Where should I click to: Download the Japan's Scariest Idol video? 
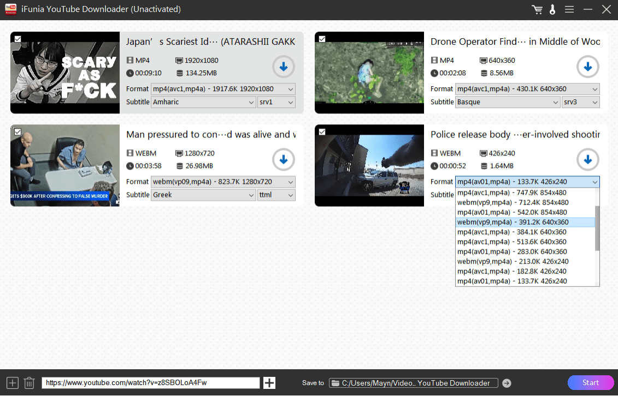click(x=284, y=67)
